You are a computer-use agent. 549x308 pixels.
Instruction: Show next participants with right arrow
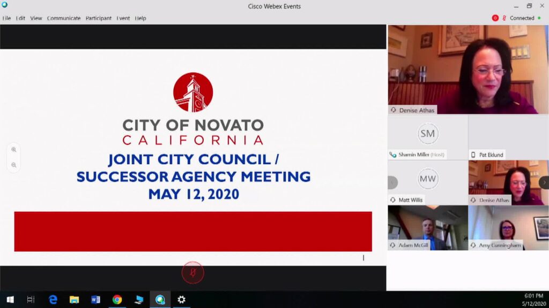pyautogui.click(x=544, y=182)
